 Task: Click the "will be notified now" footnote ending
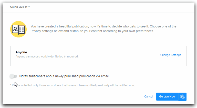pyautogui.click(x=122, y=85)
